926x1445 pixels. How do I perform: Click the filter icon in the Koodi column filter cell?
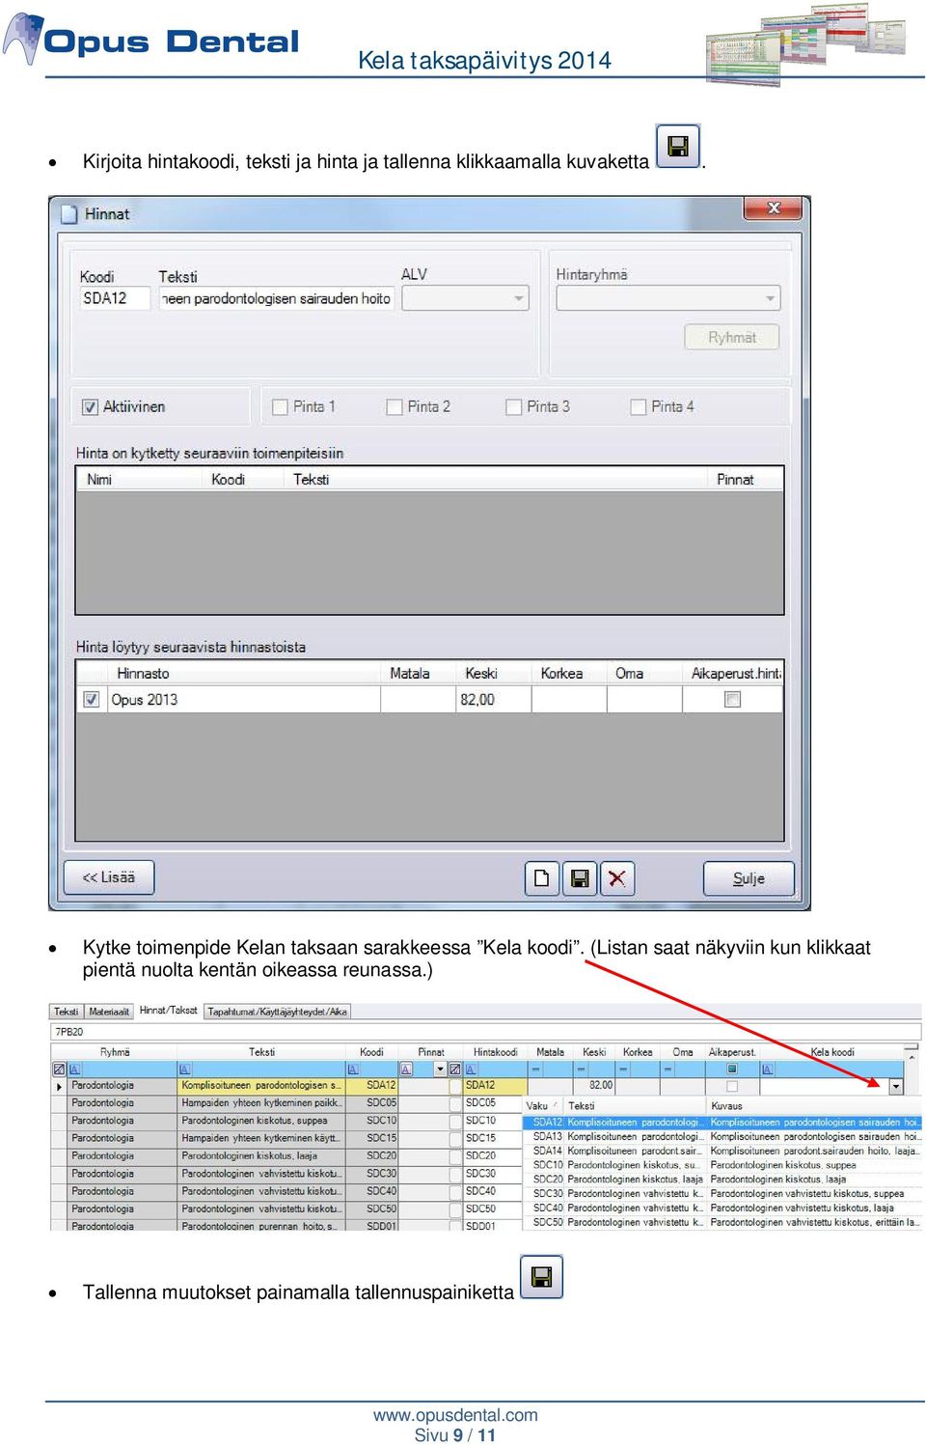[x=353, y=1070]
